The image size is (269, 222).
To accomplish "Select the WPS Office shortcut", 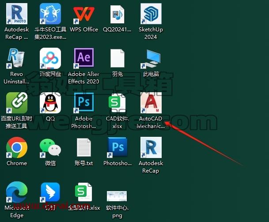I will point(84,14).
